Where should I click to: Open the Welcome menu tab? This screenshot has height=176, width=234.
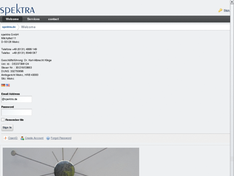click(12, 19)
